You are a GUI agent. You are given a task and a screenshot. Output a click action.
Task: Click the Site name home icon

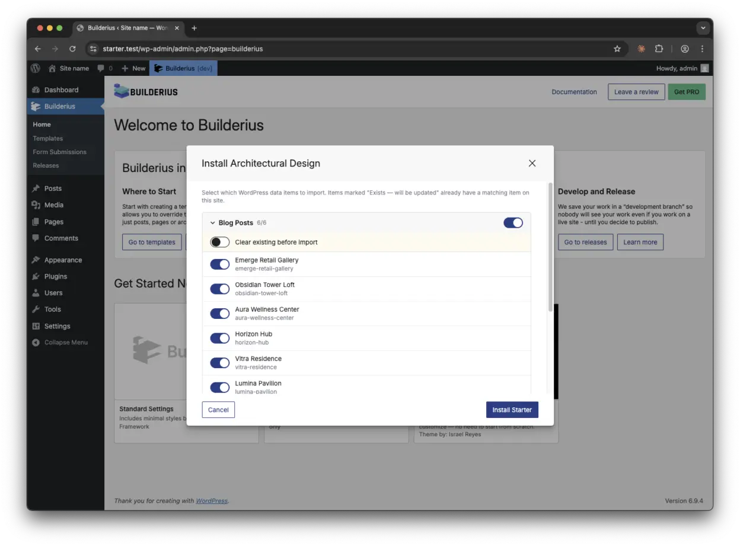[x=52, y=68]
